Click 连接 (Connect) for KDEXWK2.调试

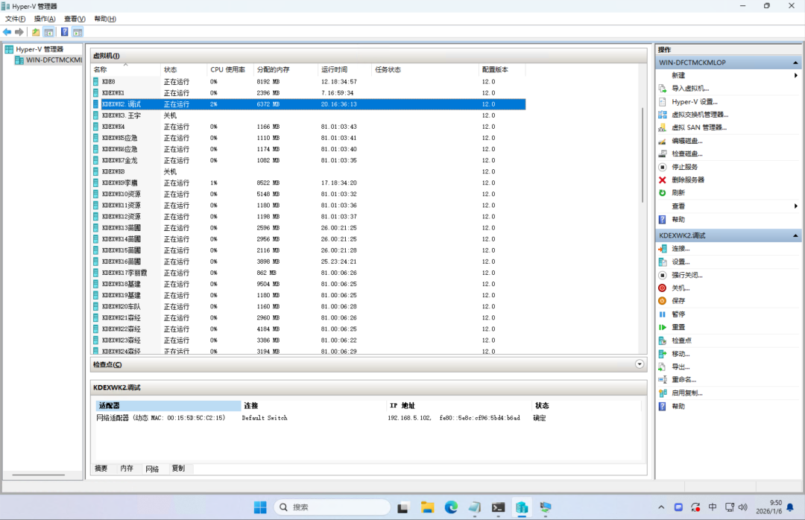681,248
